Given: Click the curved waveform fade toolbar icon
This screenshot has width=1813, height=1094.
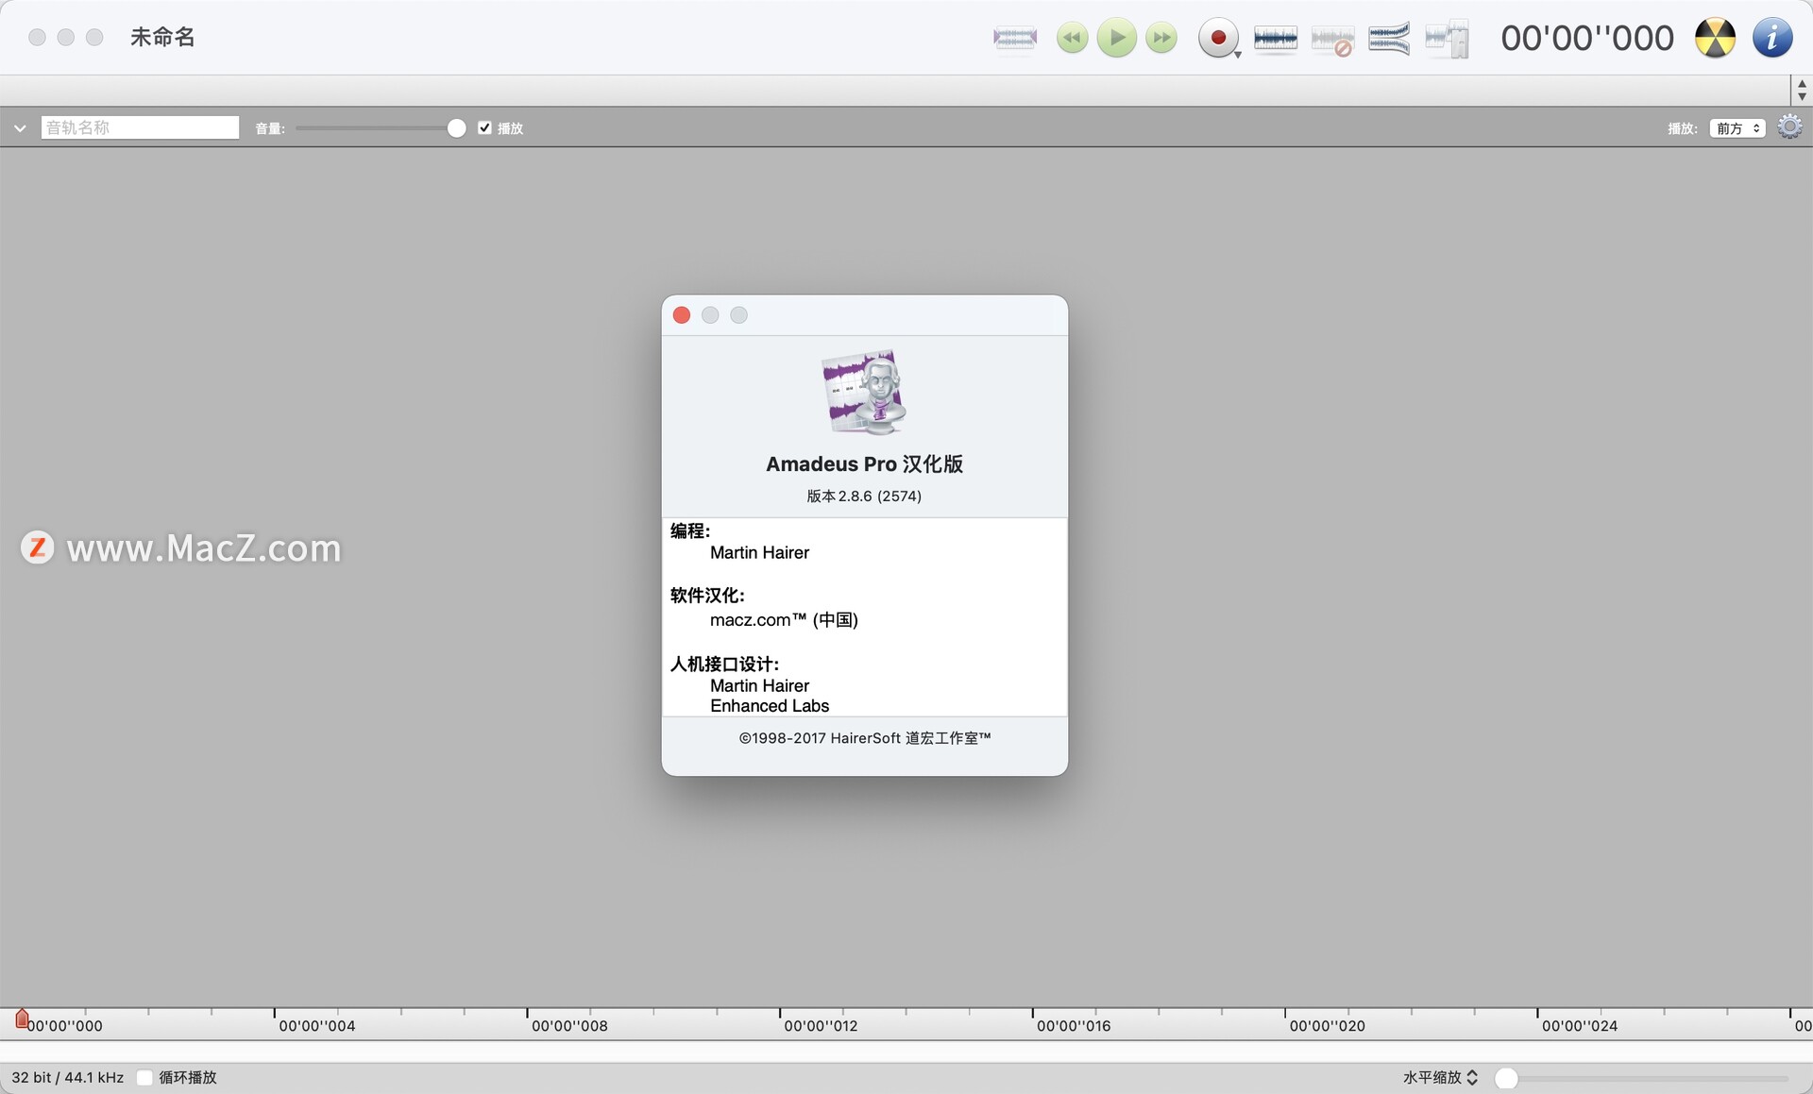Looking at the screenshot, I should (x=1389, y=38).
